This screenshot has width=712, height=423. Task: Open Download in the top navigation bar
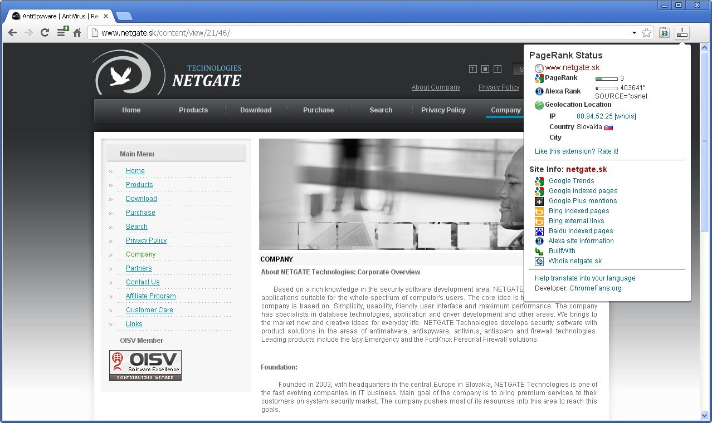point(256,110)
